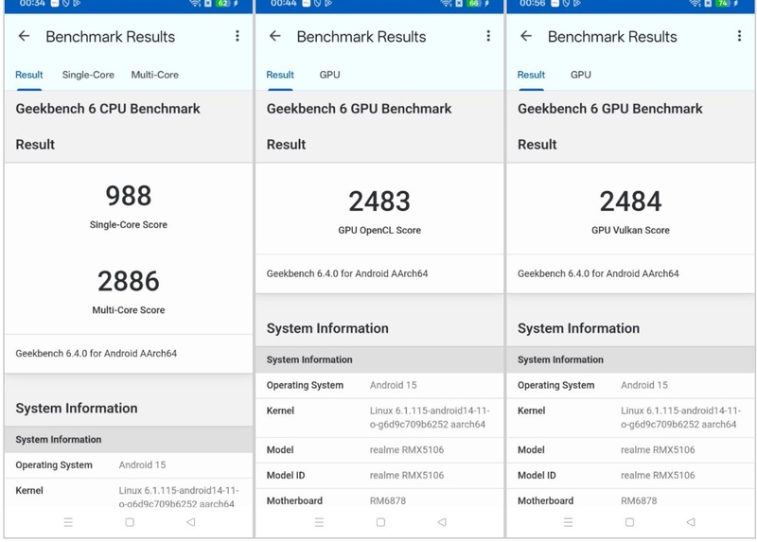The height and width of the screenshot is (542, 757).
Task: Tap Geekbench 6 CPU Benchmark heading
Action: (x=108, y=109)
